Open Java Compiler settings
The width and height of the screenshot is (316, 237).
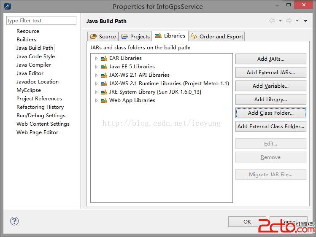coord(34,65)
